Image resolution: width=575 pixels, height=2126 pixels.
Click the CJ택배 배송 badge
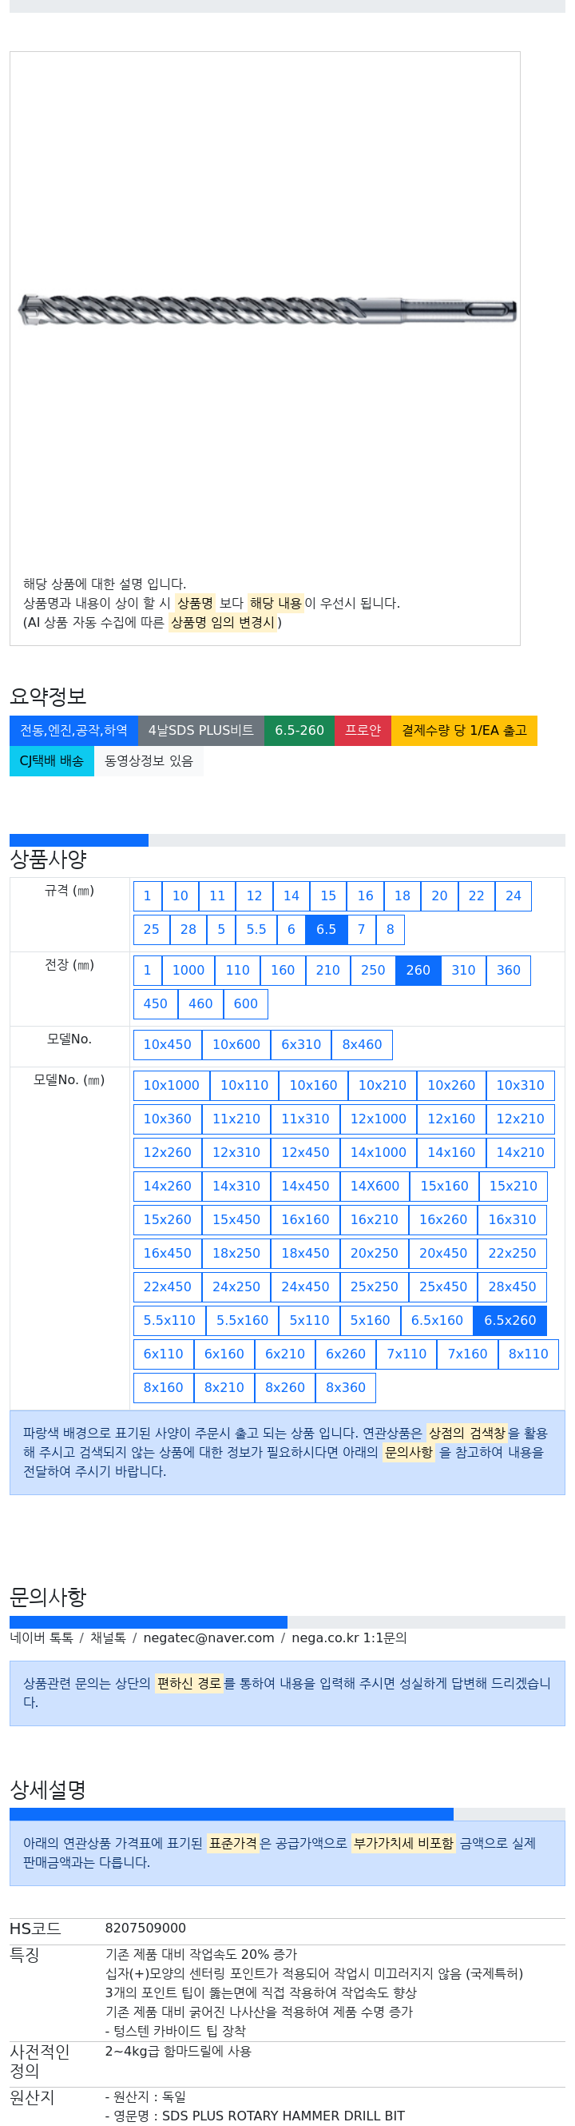52,761
